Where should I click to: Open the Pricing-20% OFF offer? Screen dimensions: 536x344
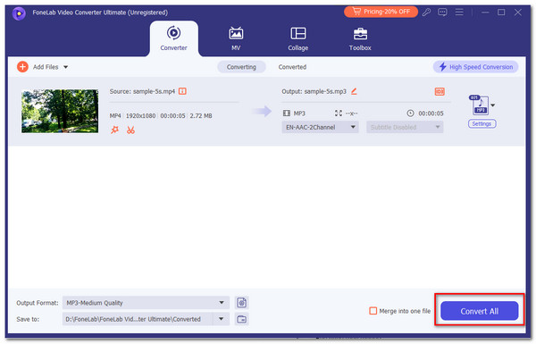pyautogui.click(x=381, y=12)
